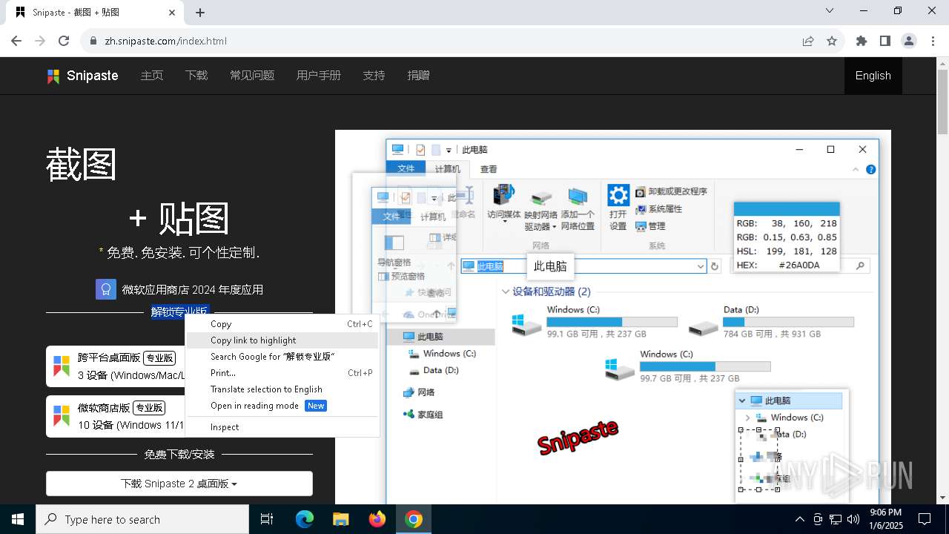The width and height of the screenshot is (949, 534).
Task: Click the share page icon in address bar
Action: point(808,41)
